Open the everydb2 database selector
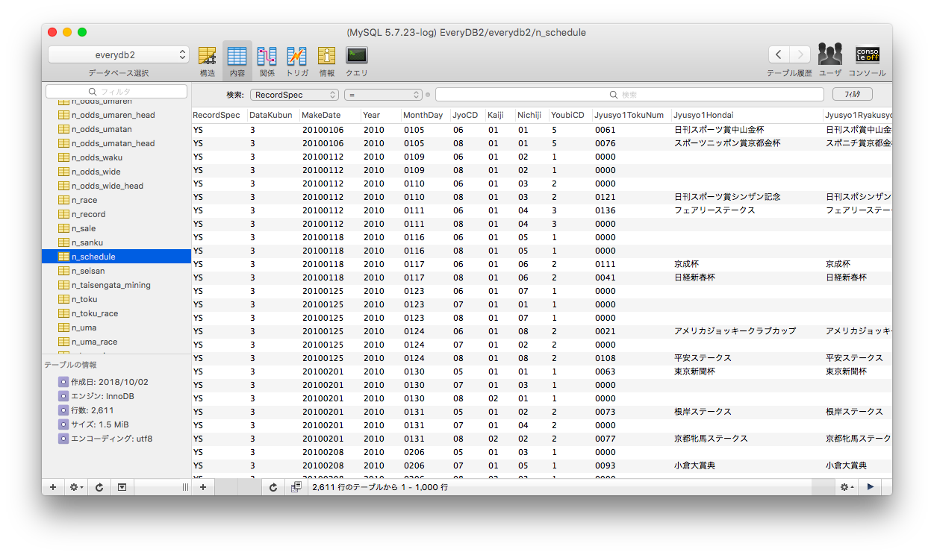The image size is (934, 555). point(119,54)
